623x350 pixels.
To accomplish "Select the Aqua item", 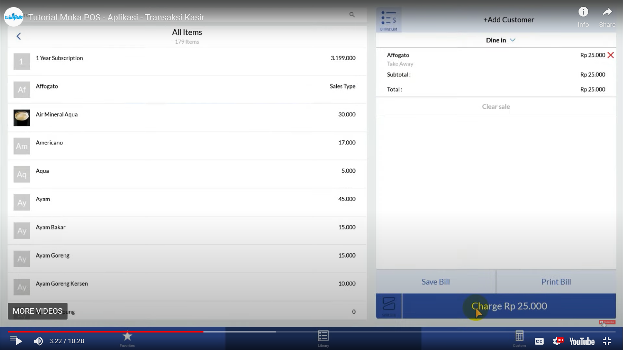I will click(187, 174).
